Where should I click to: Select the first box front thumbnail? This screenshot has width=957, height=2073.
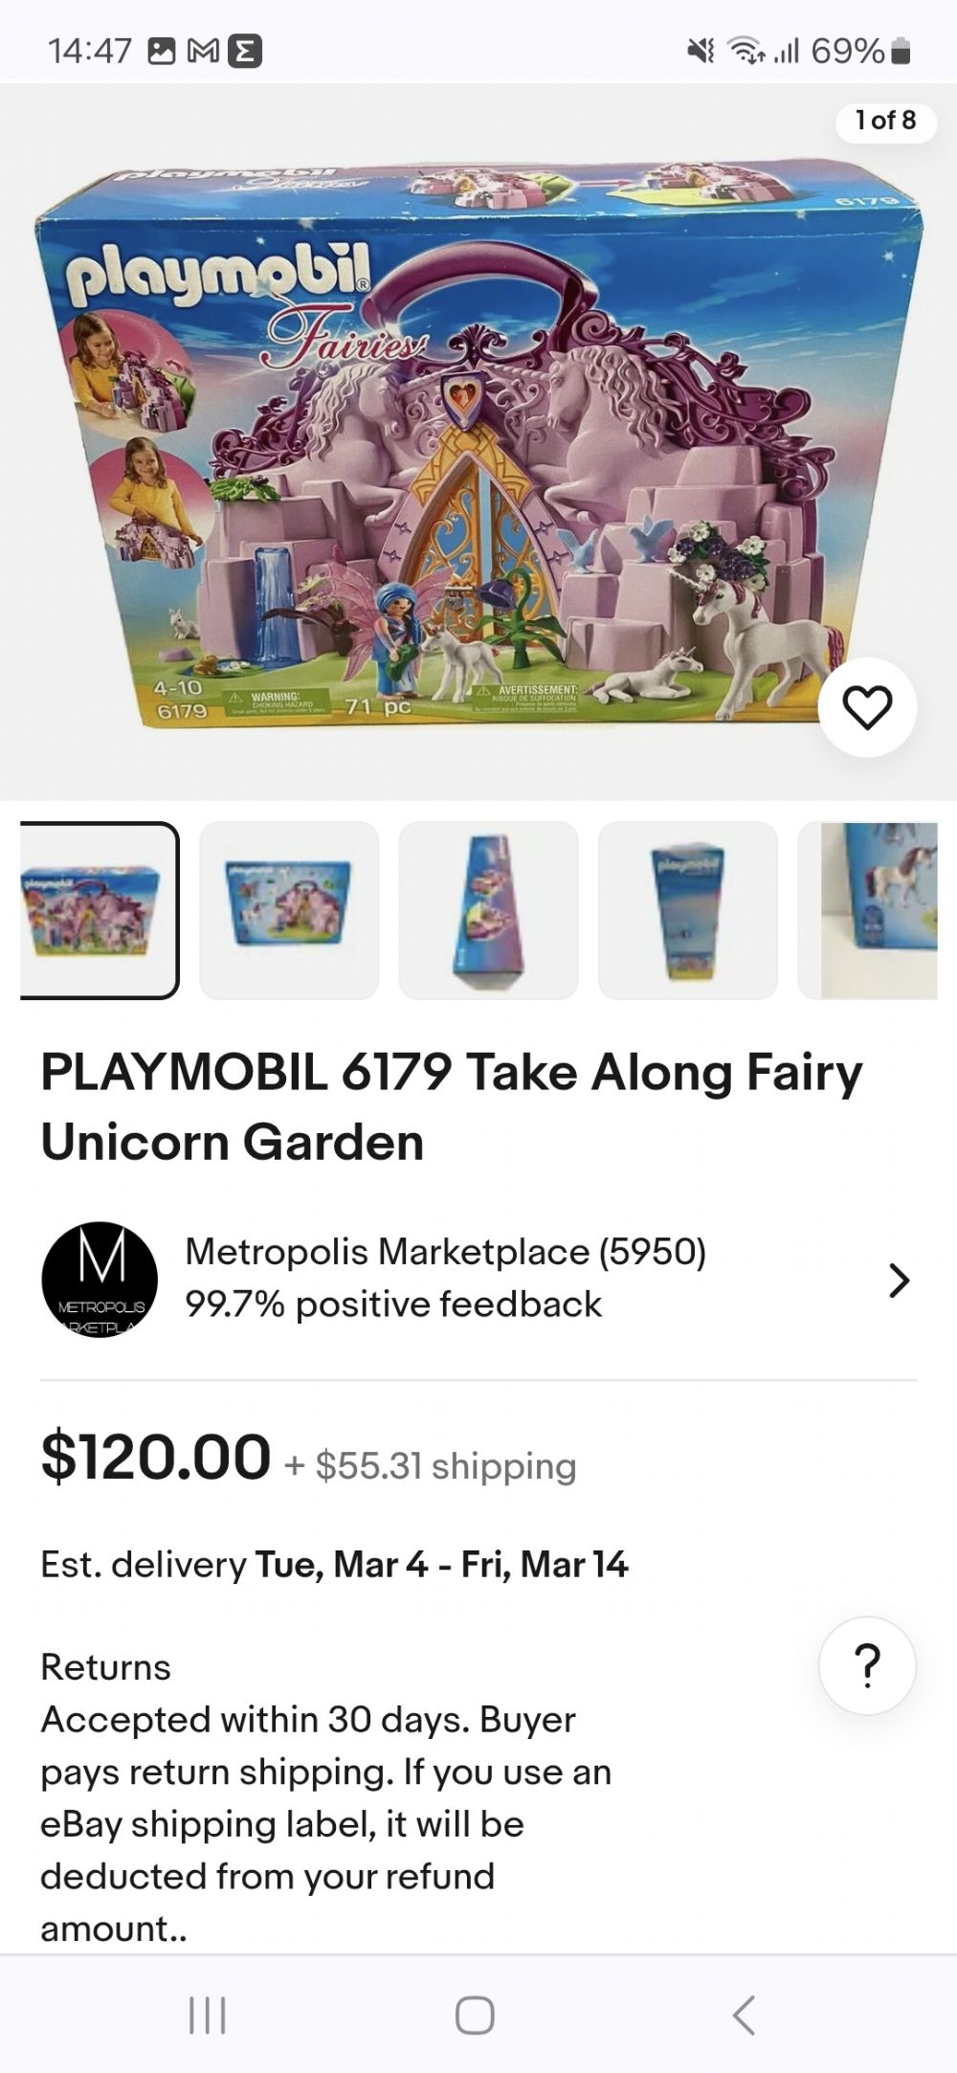click(x=100, y=910)
